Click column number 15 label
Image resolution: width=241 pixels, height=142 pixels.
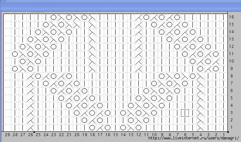tap(116, 135)
